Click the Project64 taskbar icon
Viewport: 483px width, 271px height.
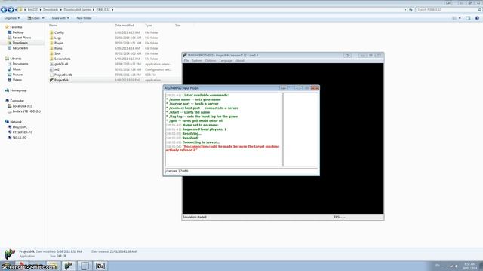(69, 266)
